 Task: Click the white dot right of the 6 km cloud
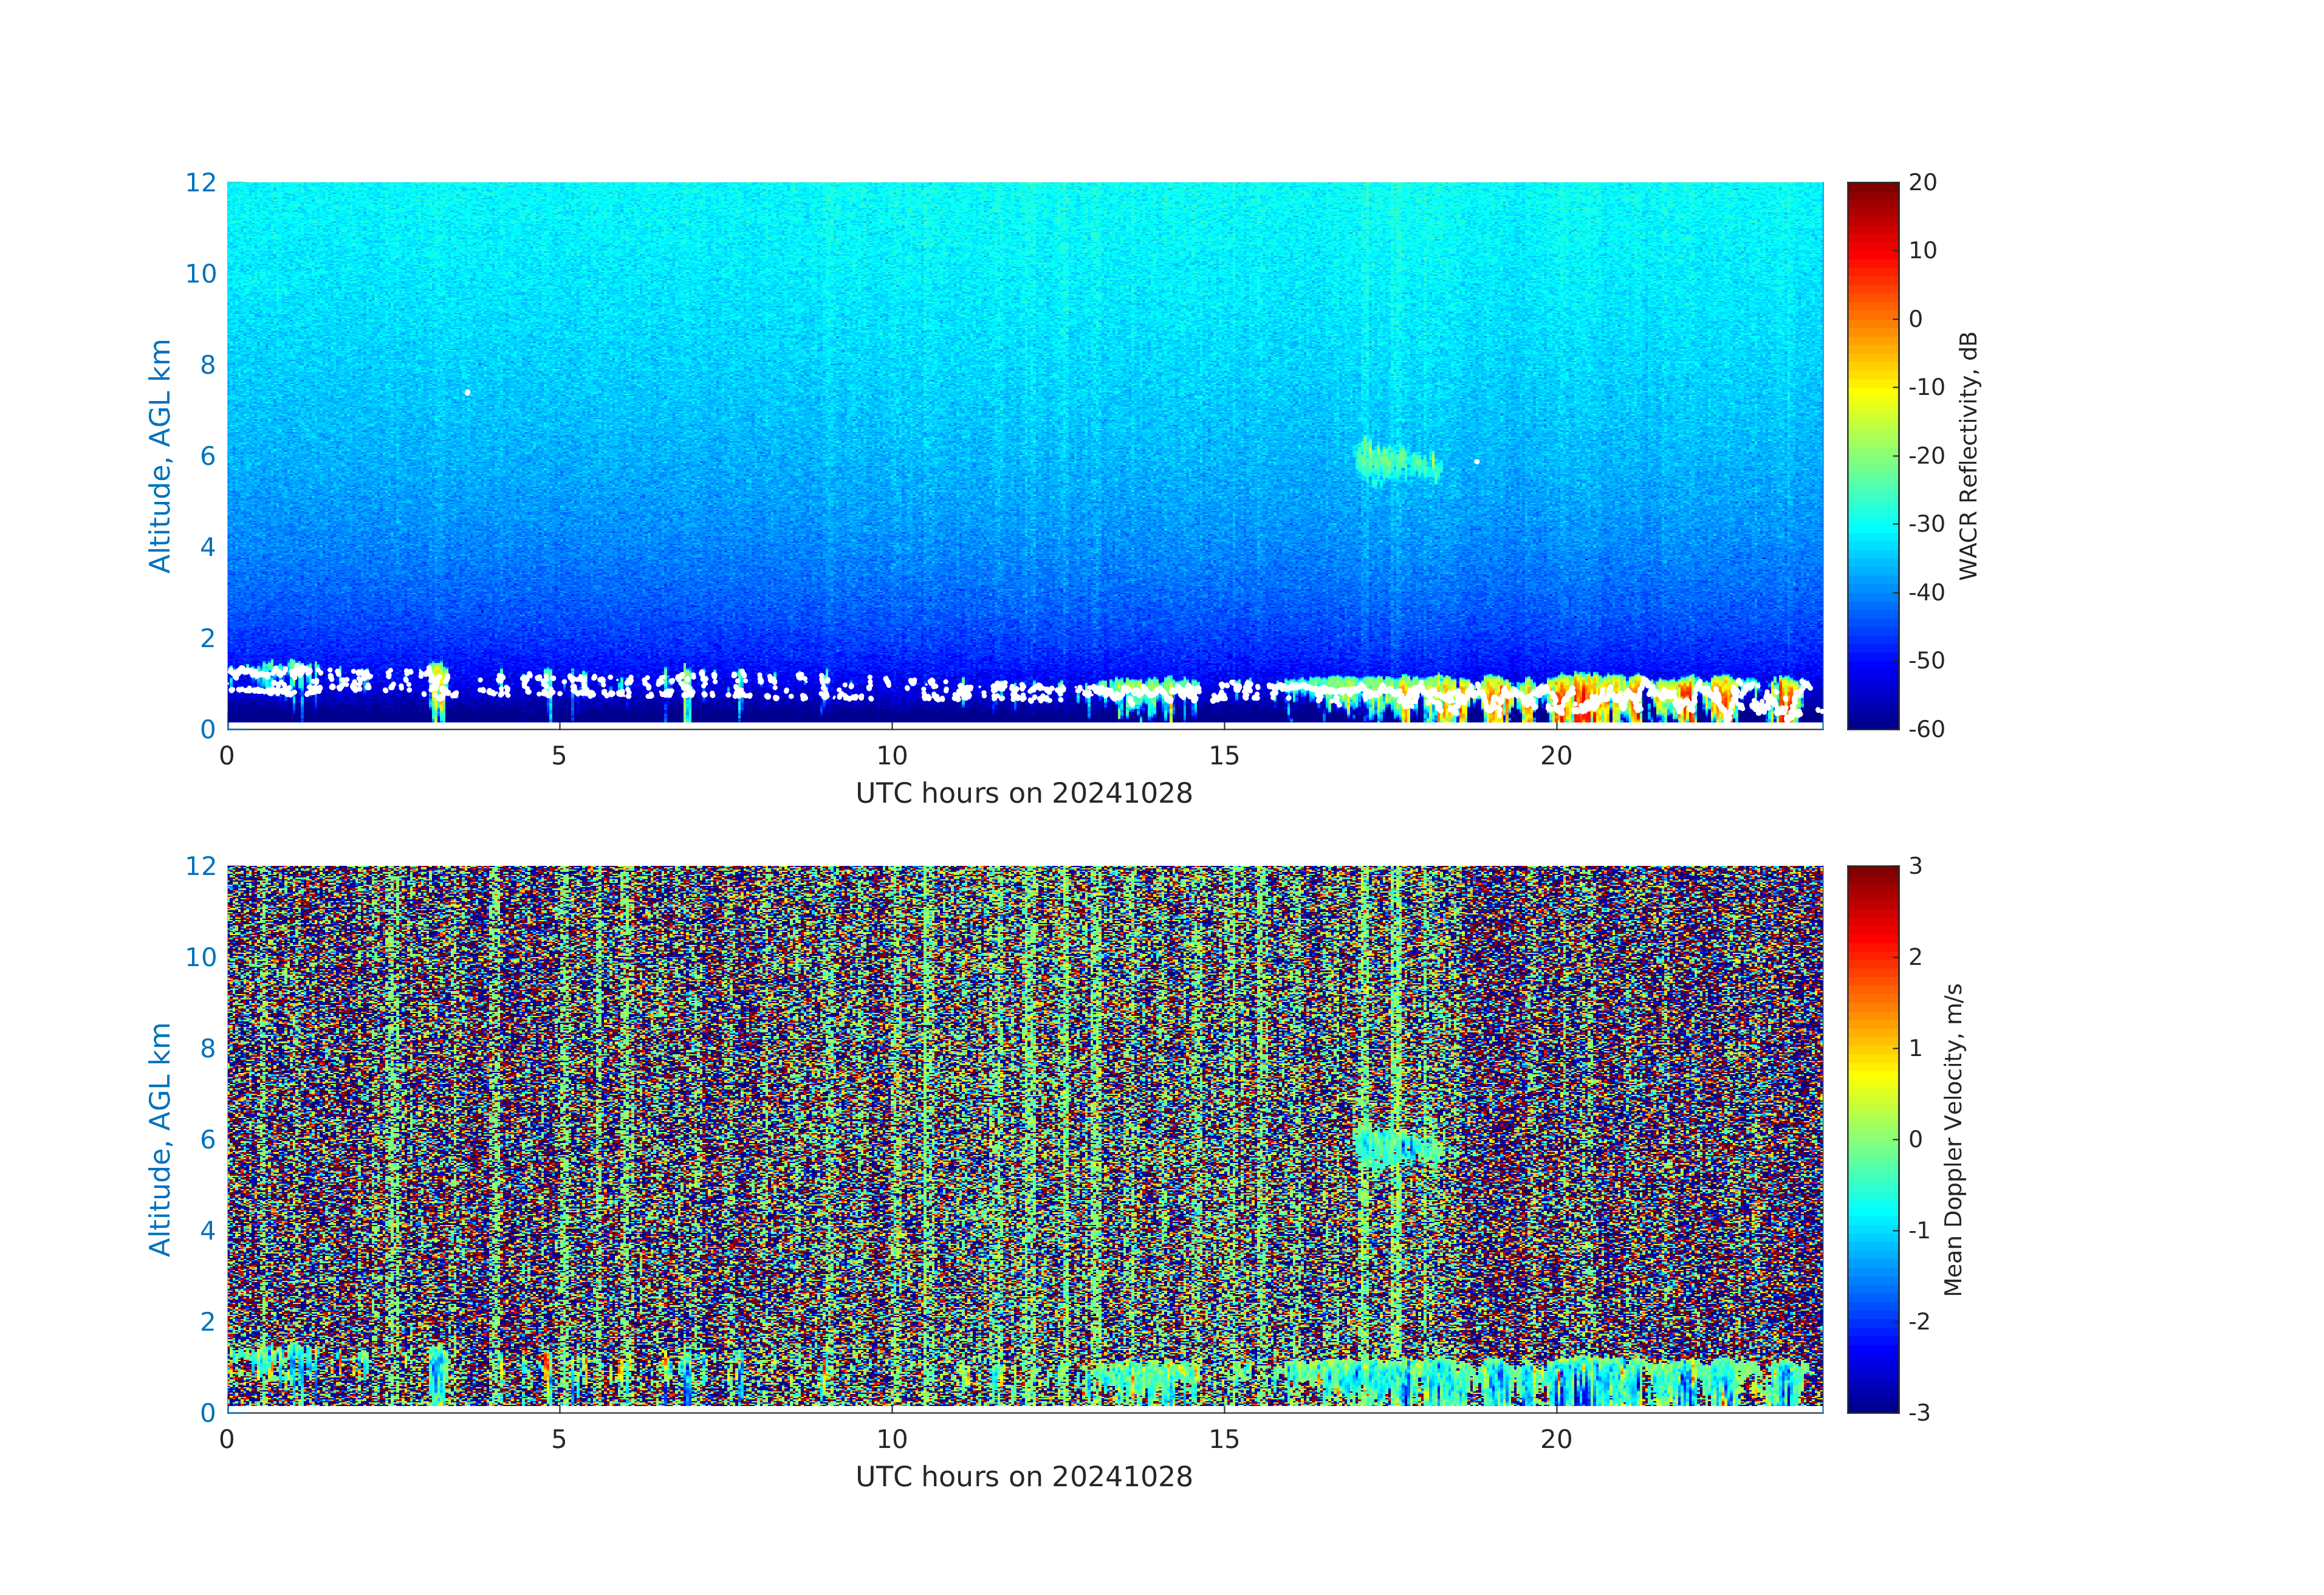click(1477, 462)
